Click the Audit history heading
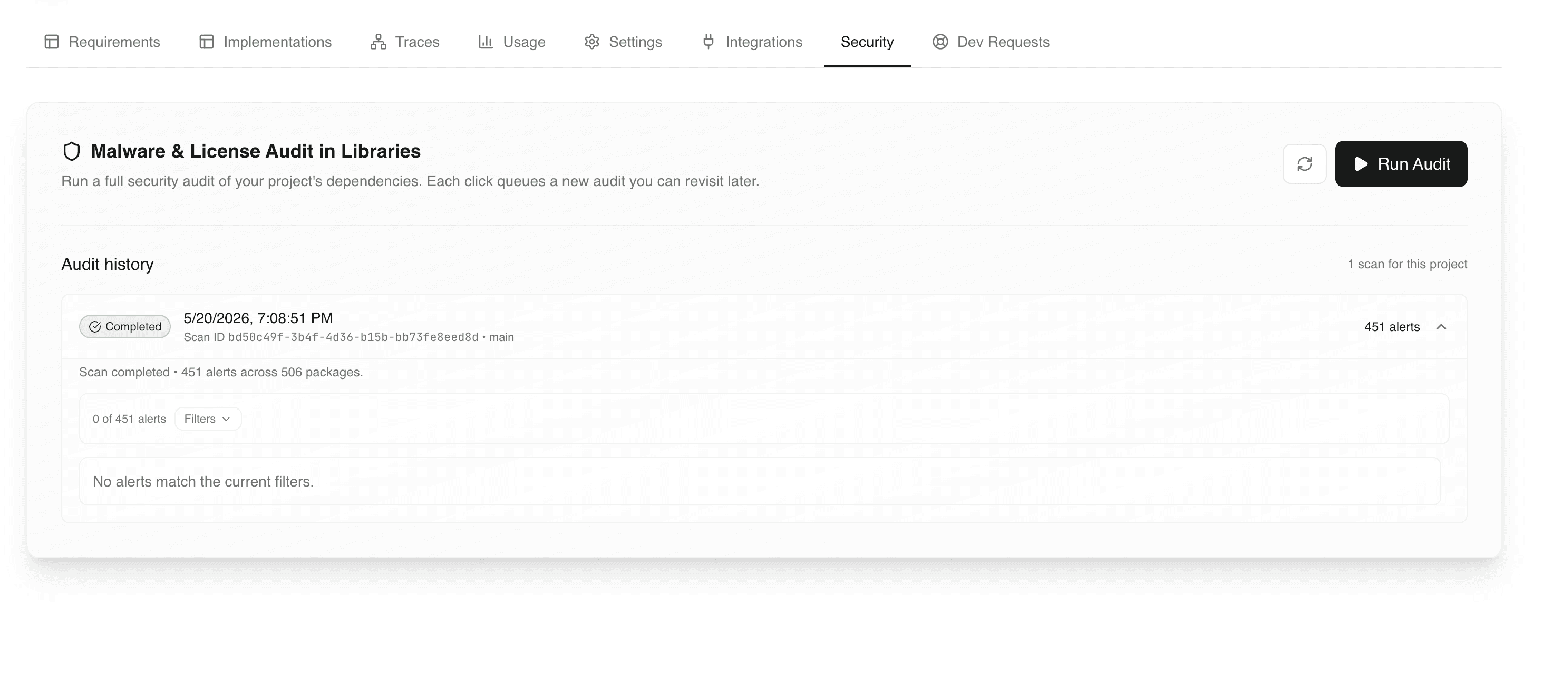 [107, 264]
